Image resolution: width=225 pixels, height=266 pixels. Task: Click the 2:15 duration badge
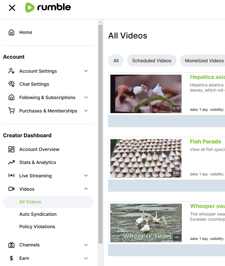pyautogui.click(x=176, y=108)
